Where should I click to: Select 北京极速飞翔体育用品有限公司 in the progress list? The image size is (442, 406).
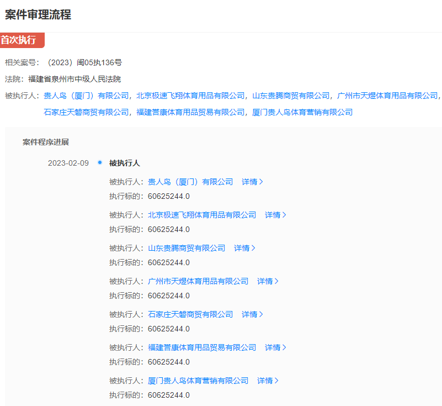coord(202,215)
